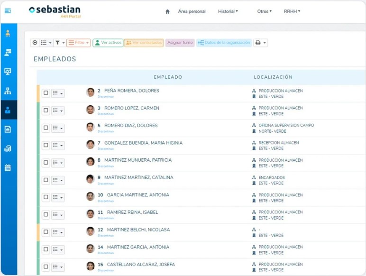Click the Discontinuo label under GARCIA MARTINEZ, ANTONIA
The height and width of the screenshot is (276, 366).
pyautogui.click(x=106, y=201)
